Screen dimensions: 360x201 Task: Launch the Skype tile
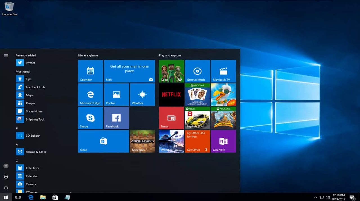coord(90,118)
